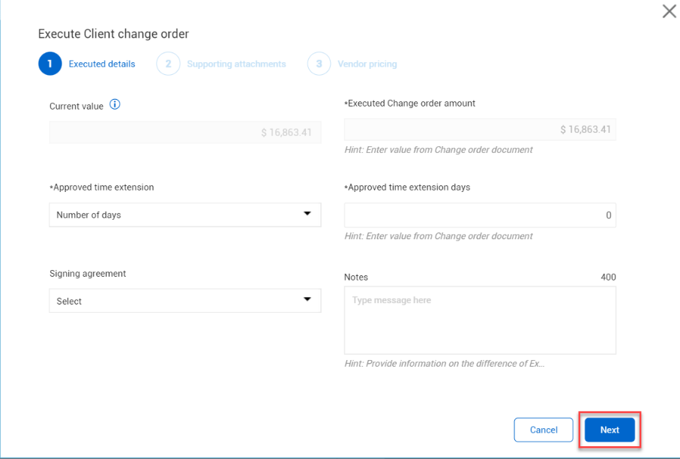Click the step 2 circle icon

[168, 64]
